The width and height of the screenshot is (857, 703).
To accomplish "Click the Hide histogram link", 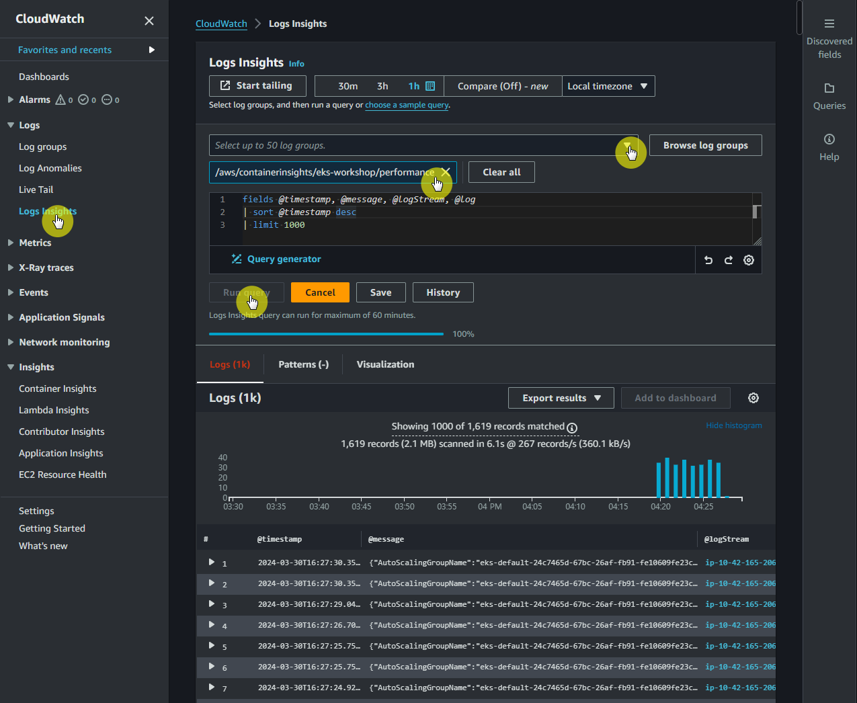I will coord(734,425).
